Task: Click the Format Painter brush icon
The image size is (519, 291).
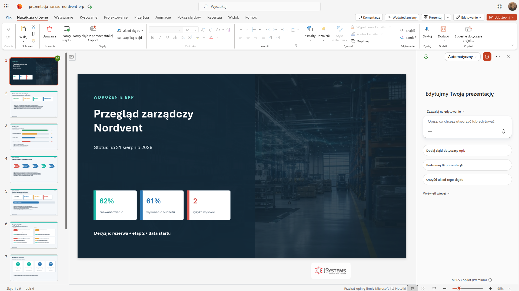Action: (x=34, y=41)
